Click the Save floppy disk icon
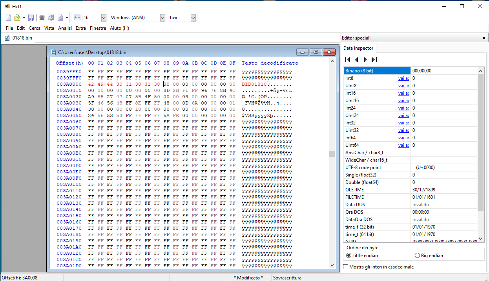The height and width of the screenshot is (281, 489). tap(31, 18)
